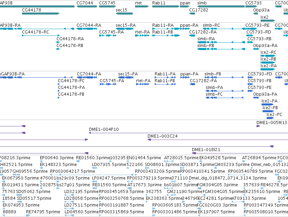The width and height of the screenshot is (288, 217).
Task: Open the rtet-RA transcript label
Action: (142, 32)
